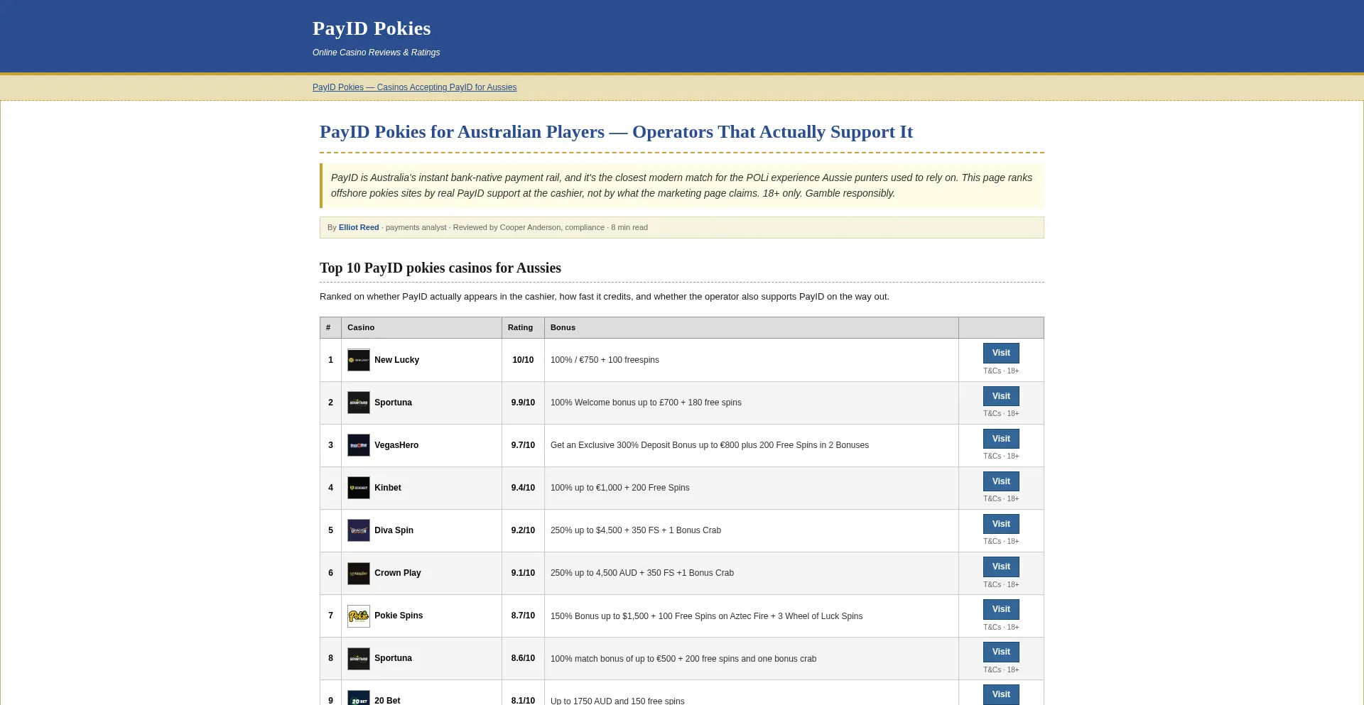The height and width of the screenshot is (705, 1364).
Task: Click the 8.7/10 rating cell
Action: [523, 616]
